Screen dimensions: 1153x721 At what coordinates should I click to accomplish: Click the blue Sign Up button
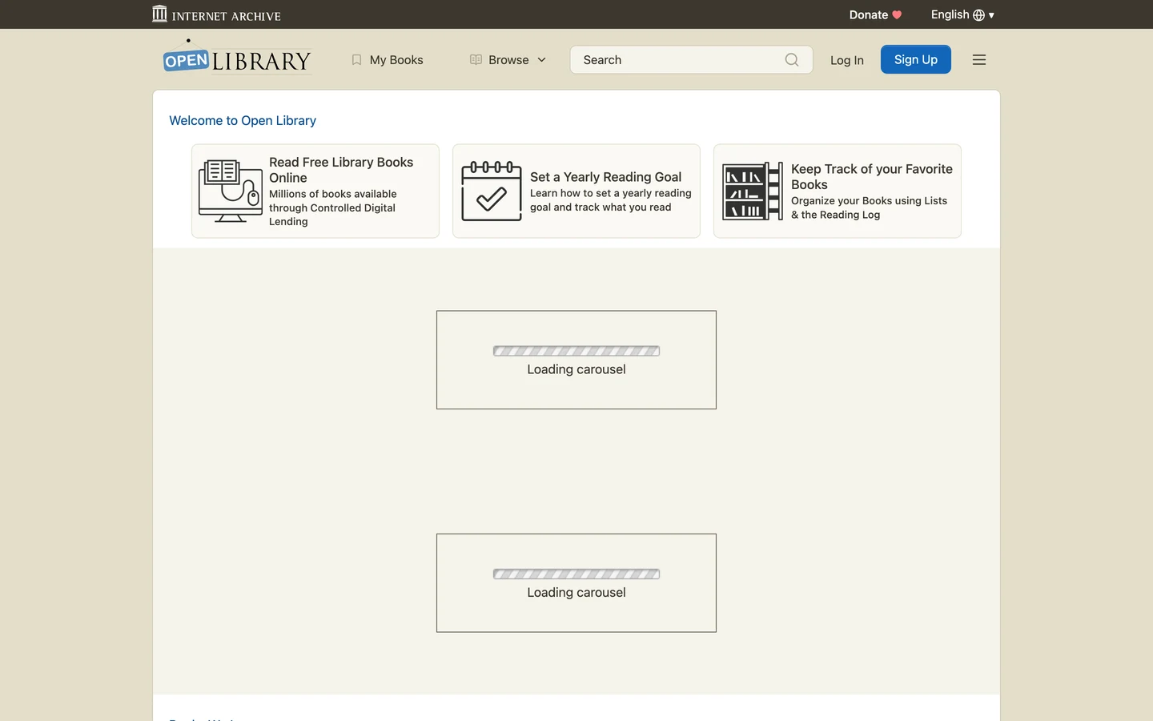(x=916, y=59)
